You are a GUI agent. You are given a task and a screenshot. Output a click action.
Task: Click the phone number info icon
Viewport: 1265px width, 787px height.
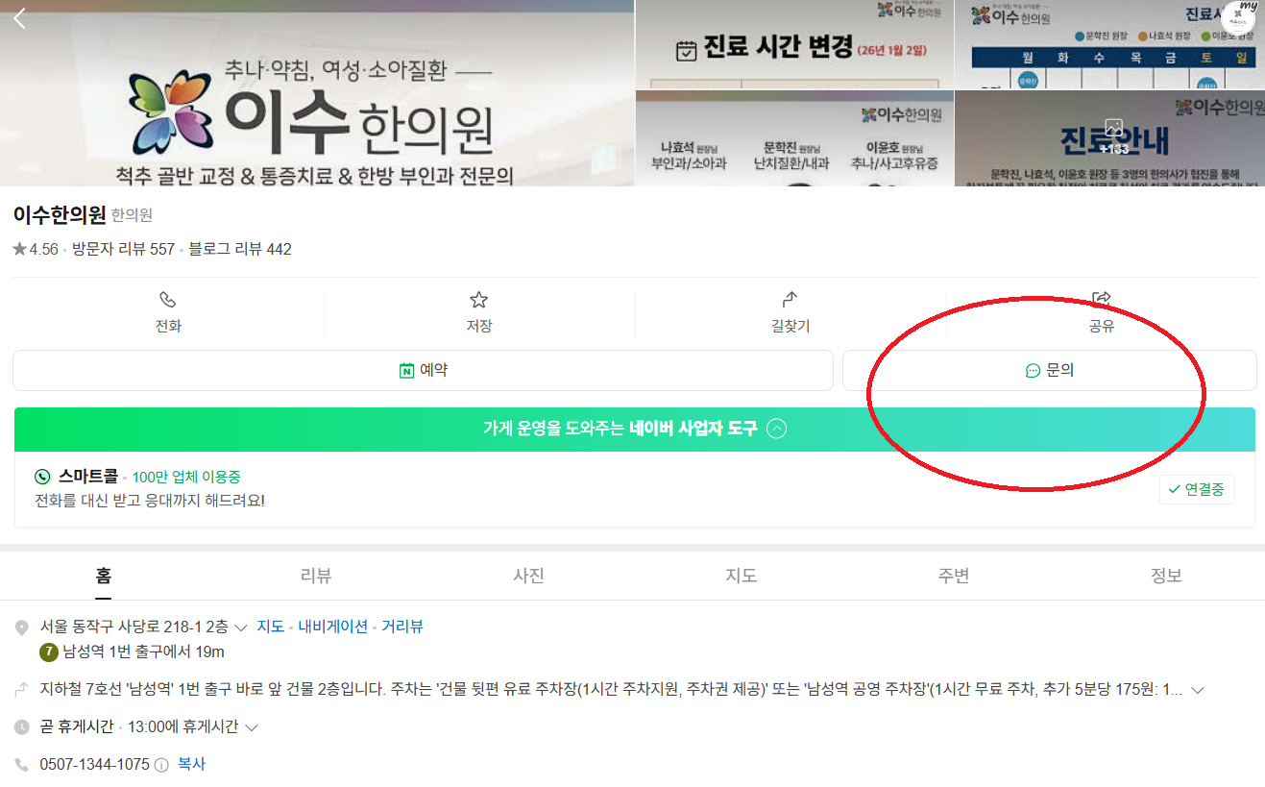[161, 766]
